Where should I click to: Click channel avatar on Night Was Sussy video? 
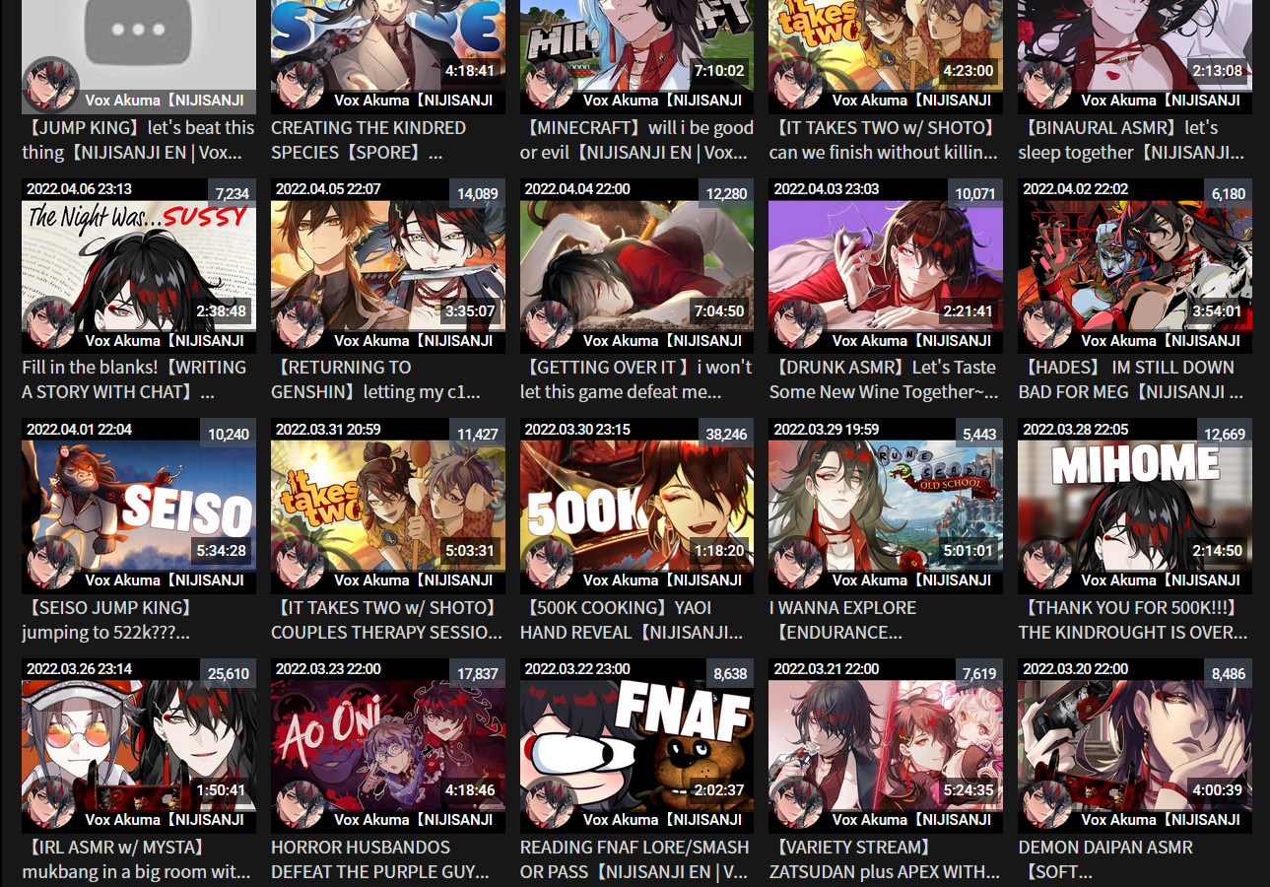pyautogui.click(x=50, y=323)
